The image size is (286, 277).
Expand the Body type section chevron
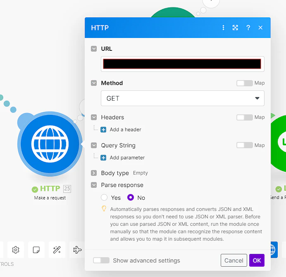point(94,173)
